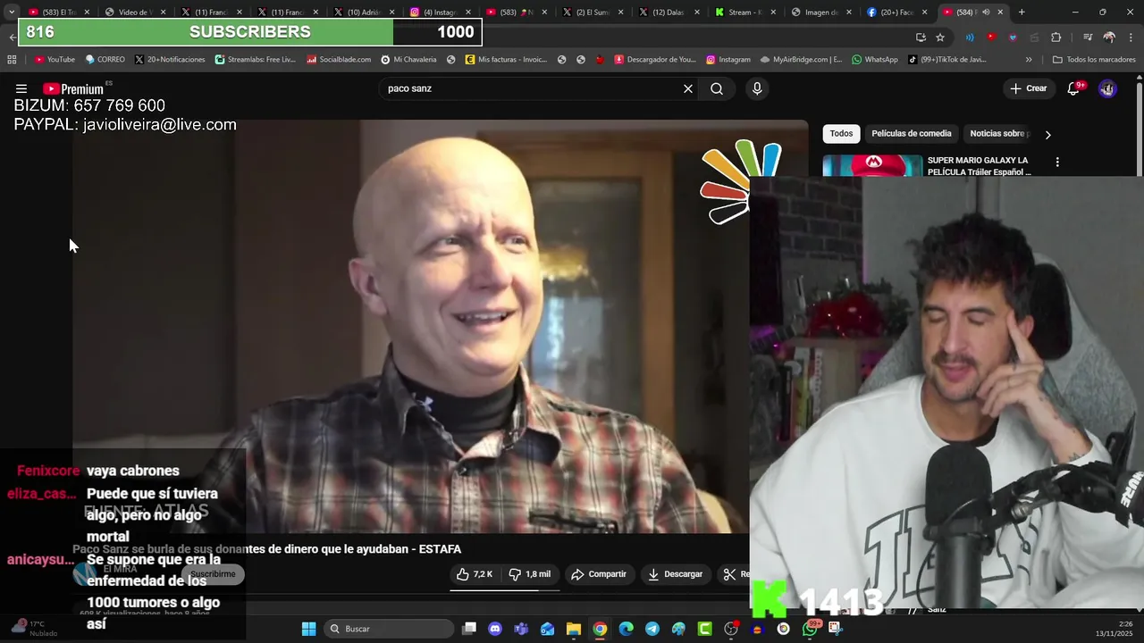Open options for Super Mario Galaxy video
The width and height of the screenshot is (1144, 643).
tap(1057, 163)
